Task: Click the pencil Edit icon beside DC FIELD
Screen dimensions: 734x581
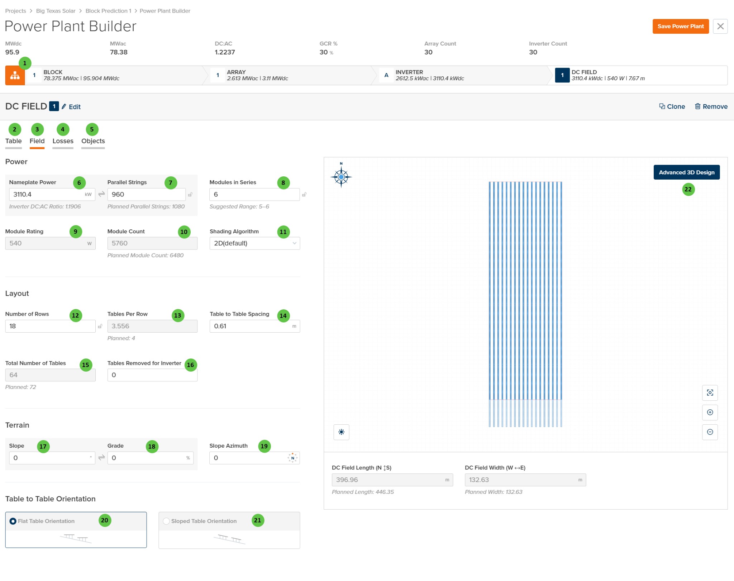Action: 64,106
